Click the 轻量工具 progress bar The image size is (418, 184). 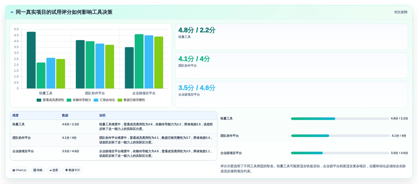pos(340,119)
